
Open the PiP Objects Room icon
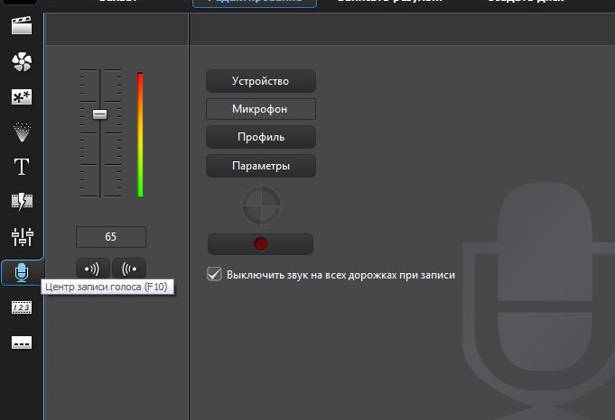pos(22,96)
